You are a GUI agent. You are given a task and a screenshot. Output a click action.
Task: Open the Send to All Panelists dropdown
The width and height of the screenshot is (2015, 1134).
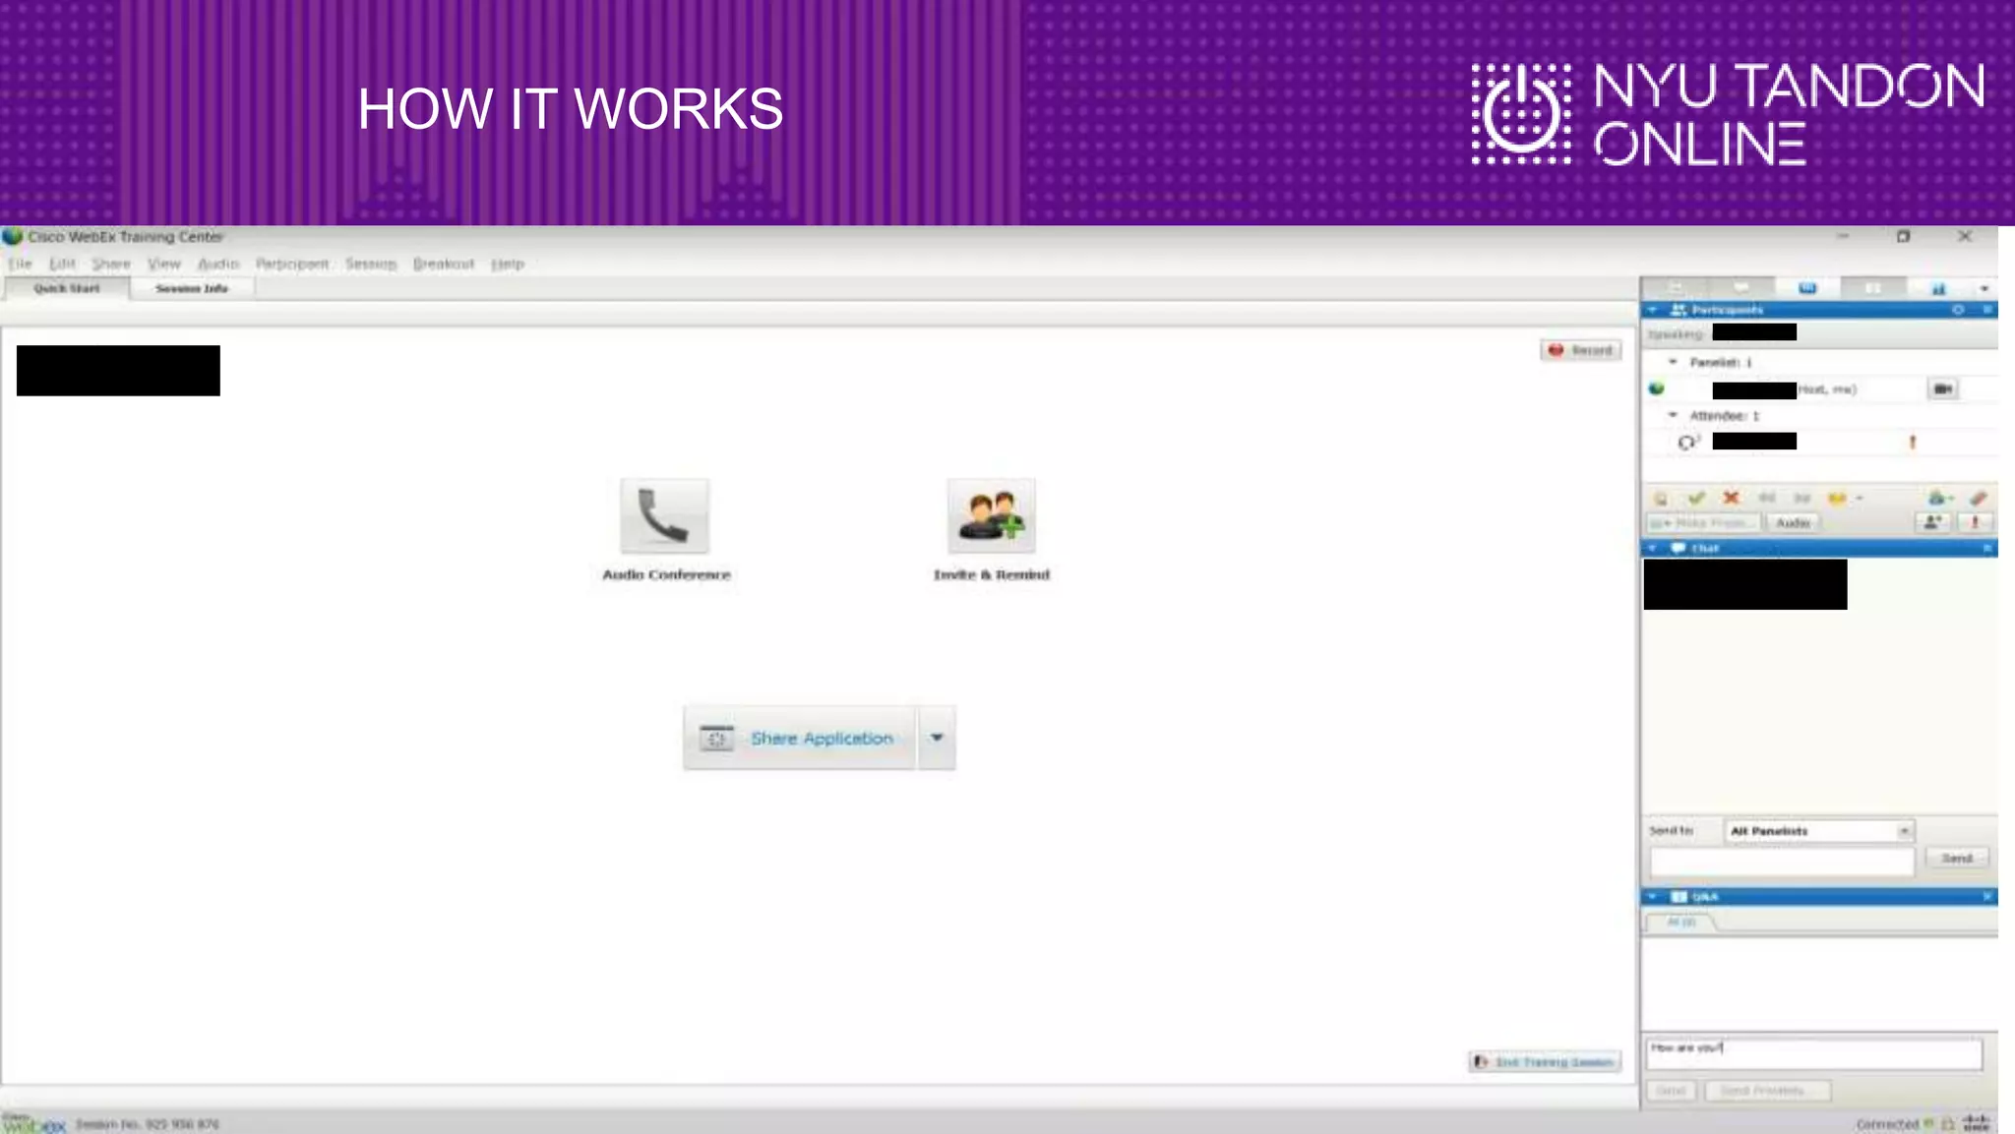1904,831
